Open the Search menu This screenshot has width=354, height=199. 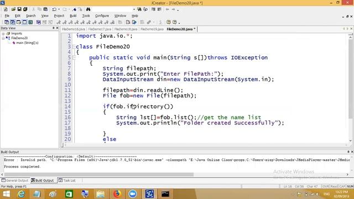coord(31,16)
